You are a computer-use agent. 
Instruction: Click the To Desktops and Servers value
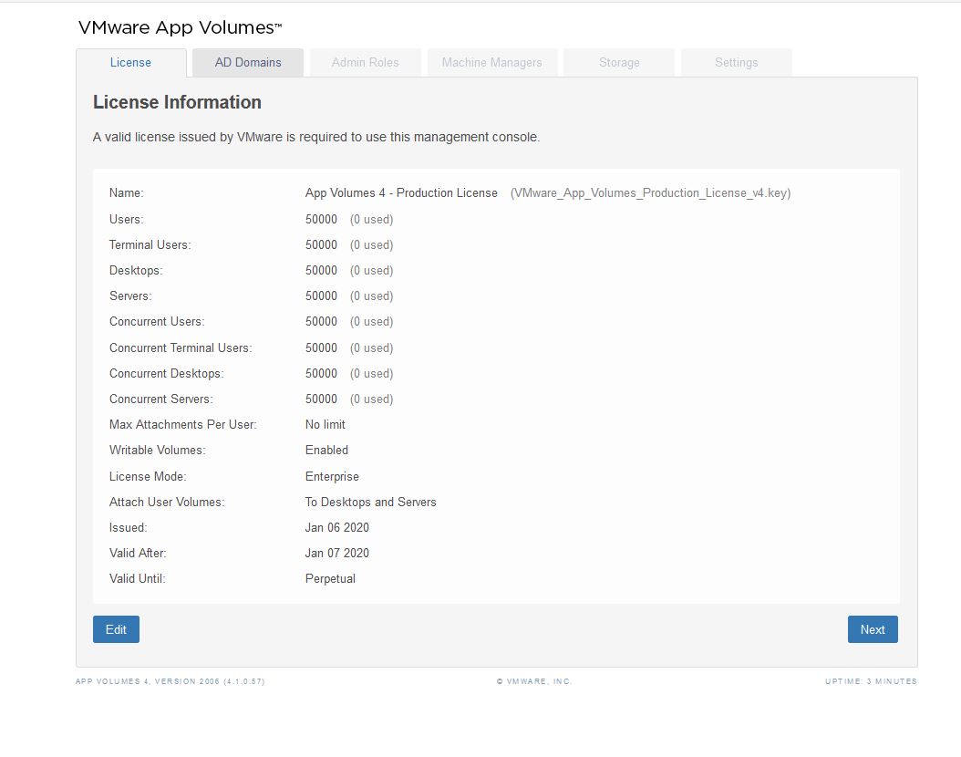(371, 503)
